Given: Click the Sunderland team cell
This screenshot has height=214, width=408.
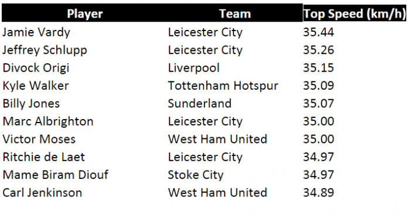Looking at the screenshot, I should [x=199, y=104].
